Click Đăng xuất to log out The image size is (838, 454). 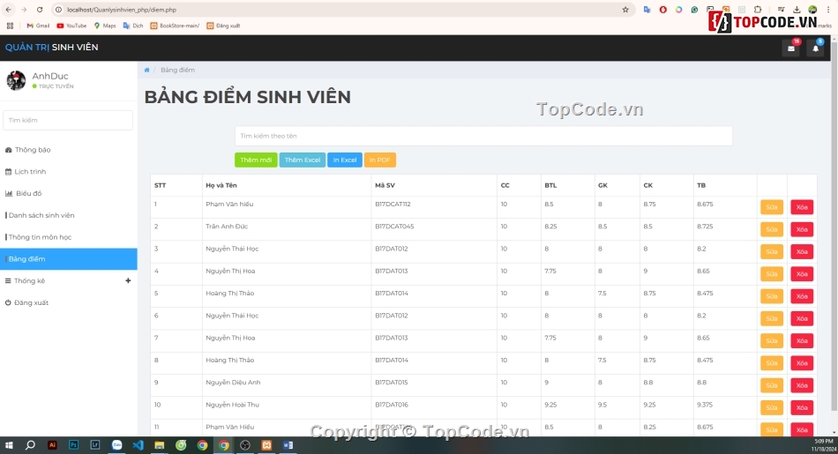(x=69, y=302)
